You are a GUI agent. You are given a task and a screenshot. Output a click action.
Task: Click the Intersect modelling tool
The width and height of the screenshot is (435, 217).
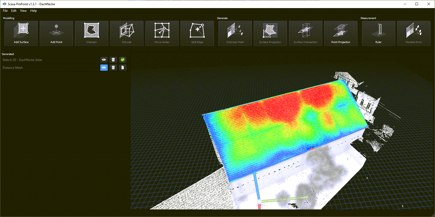pyautogui.click(x=92, y=33)
